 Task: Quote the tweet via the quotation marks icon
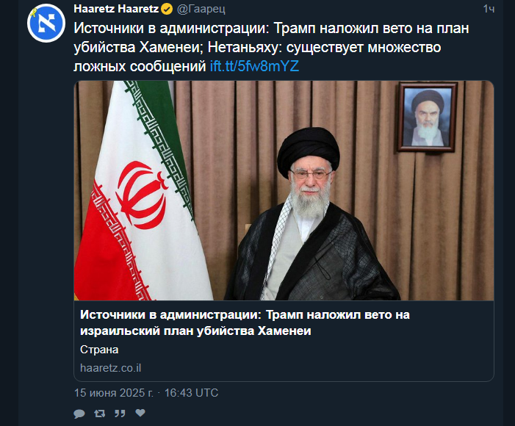pos(120,414)
